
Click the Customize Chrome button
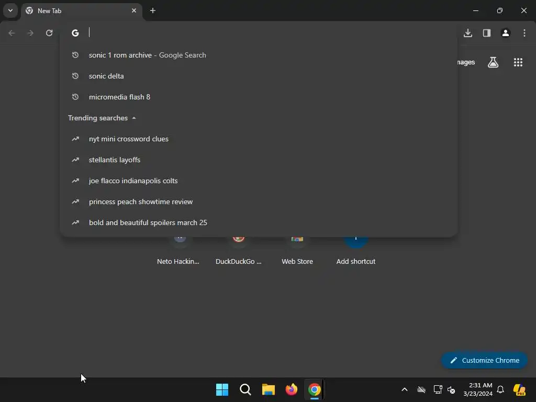click(x=484, y=360)
